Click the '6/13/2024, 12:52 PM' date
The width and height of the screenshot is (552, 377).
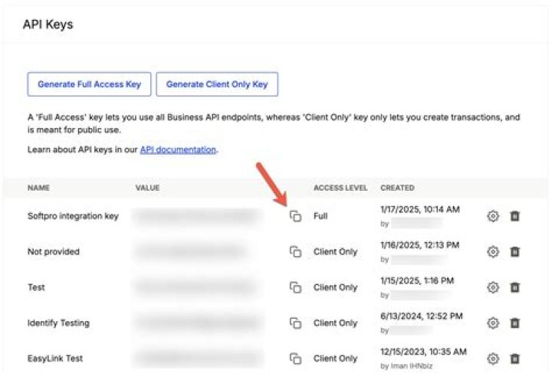pos(422,316)
